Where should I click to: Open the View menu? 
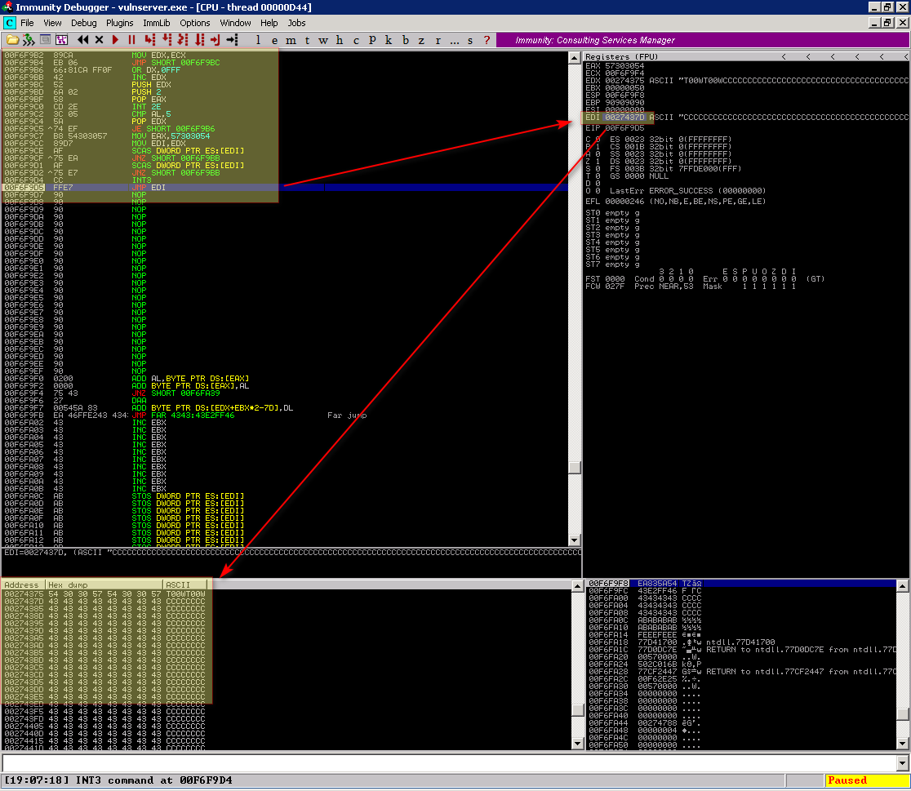pyautogui.click(x=52, y=23)
